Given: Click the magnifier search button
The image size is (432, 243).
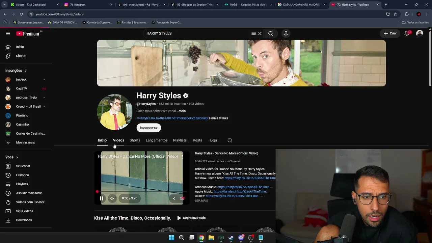Looking at the screenshot, I should [271, 33].
